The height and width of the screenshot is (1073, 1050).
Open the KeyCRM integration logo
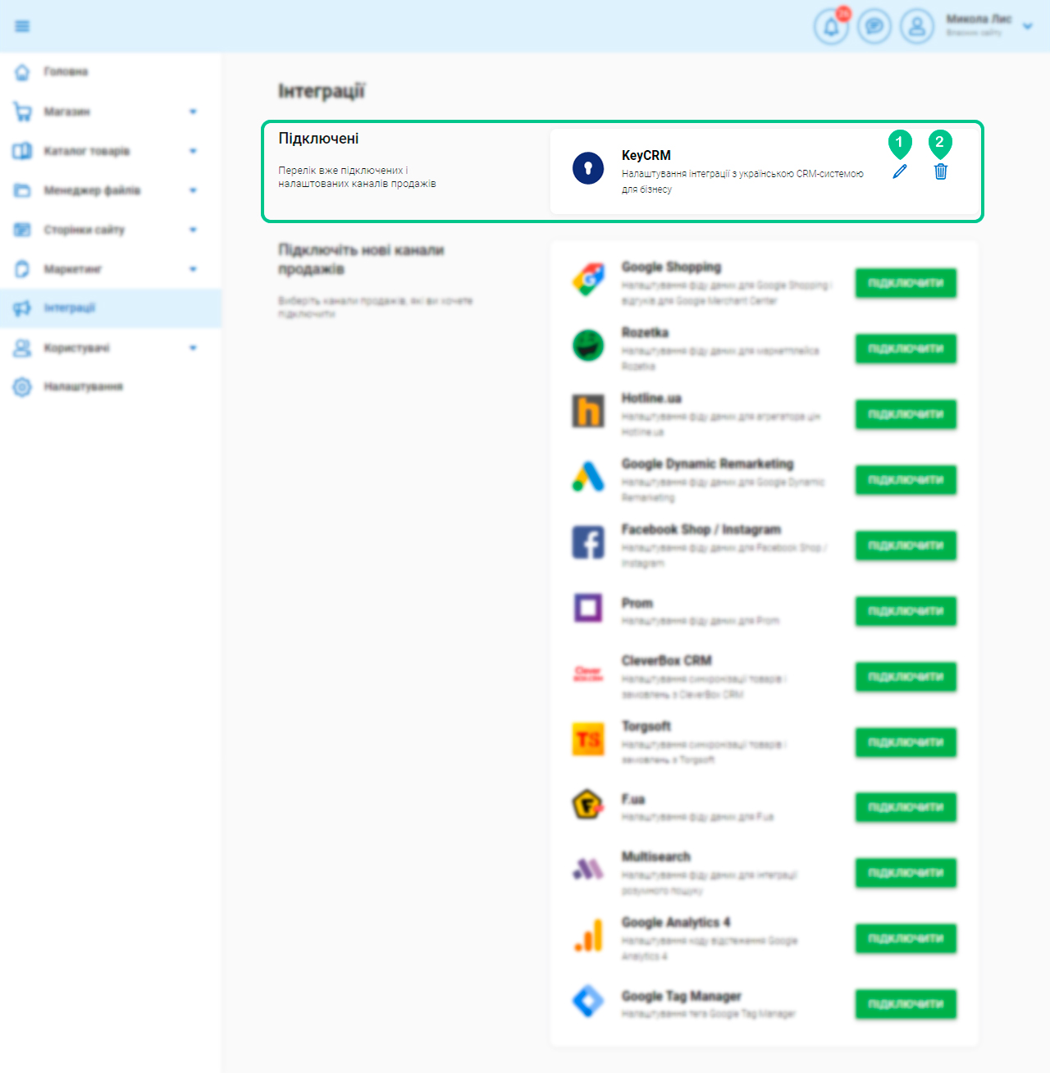tap(588, 168)
